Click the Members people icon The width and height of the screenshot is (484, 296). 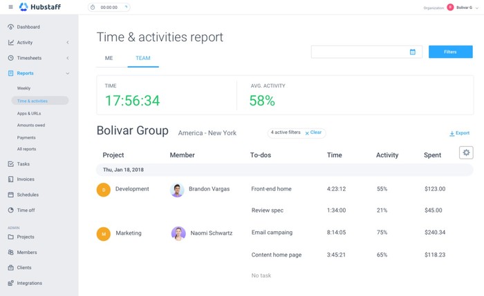pyautogui.click(x=11, y=253)
